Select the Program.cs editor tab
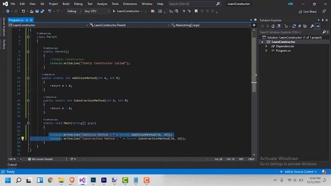 (16, 20)
